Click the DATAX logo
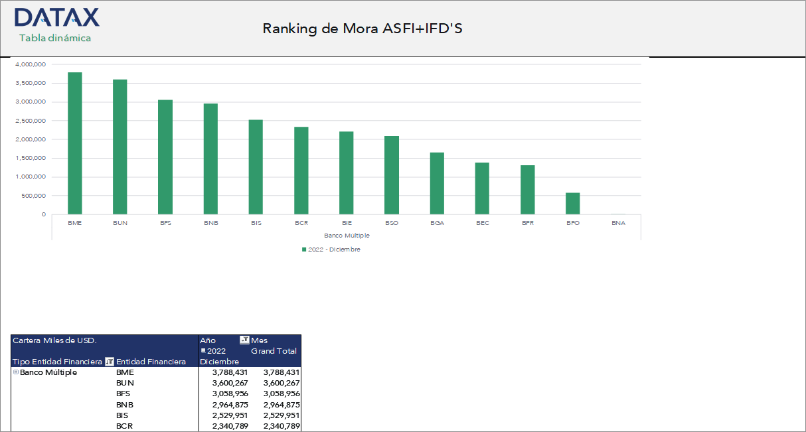 click(x=56, y=19)
